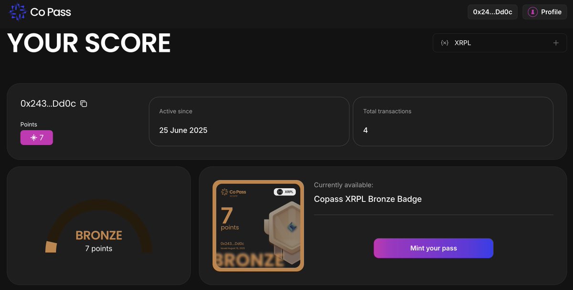Screen dimensions: 573x290
Task: Click the total transactions value 4
Action: (366, 130)
